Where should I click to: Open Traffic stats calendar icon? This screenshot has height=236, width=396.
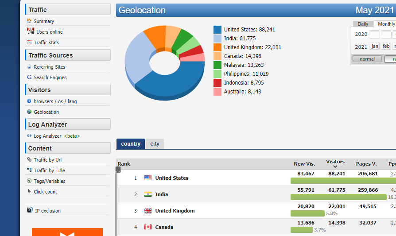[x=29, y=43]
